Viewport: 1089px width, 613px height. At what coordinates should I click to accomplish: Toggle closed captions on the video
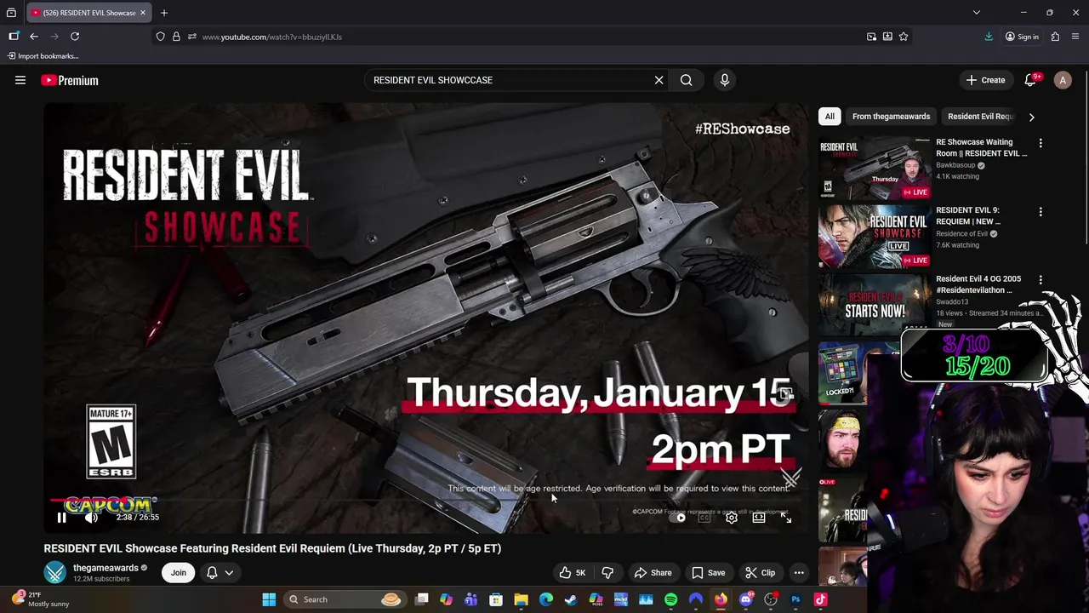click(x=704, y=518)
